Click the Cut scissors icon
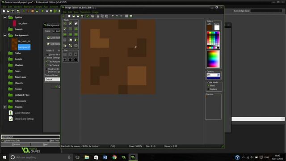Viewport: 286px width, 161px height. [98, 16]
